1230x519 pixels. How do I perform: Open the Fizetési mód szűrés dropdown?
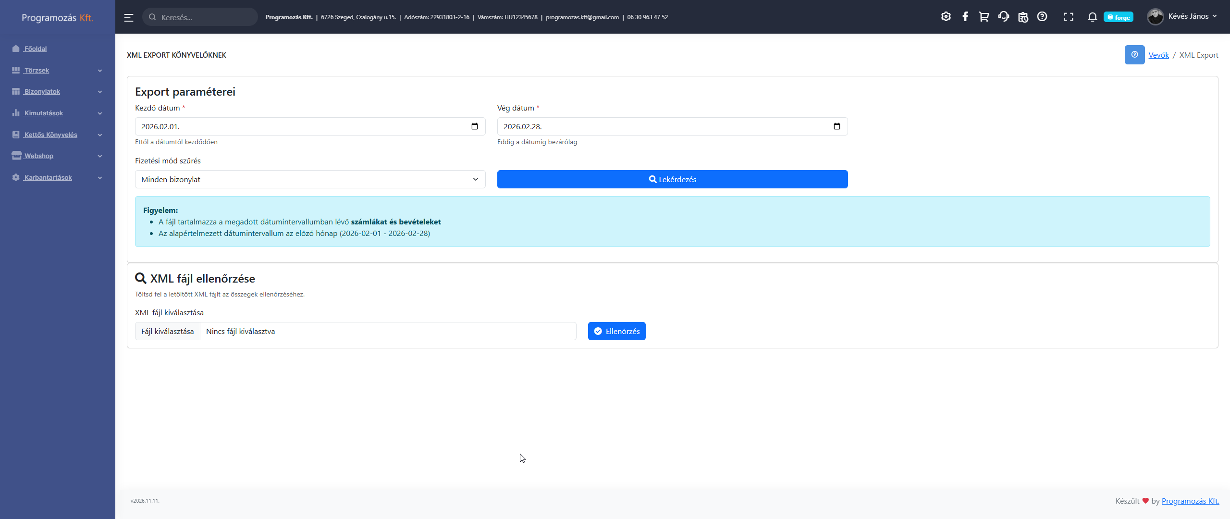coord(310,179)
